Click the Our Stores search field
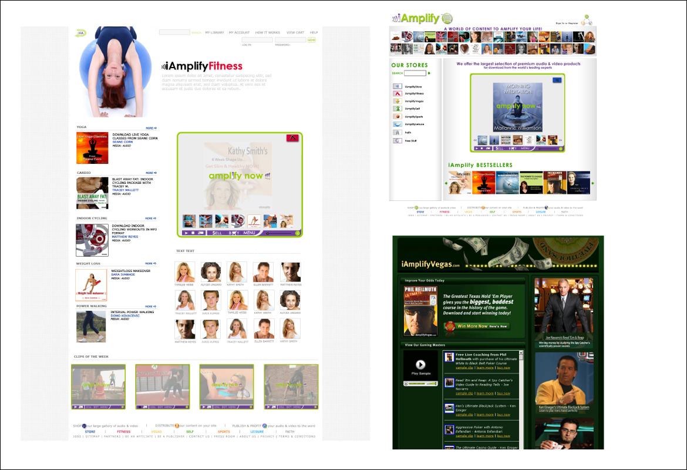 pyautogui.click(x=415, y=73)
